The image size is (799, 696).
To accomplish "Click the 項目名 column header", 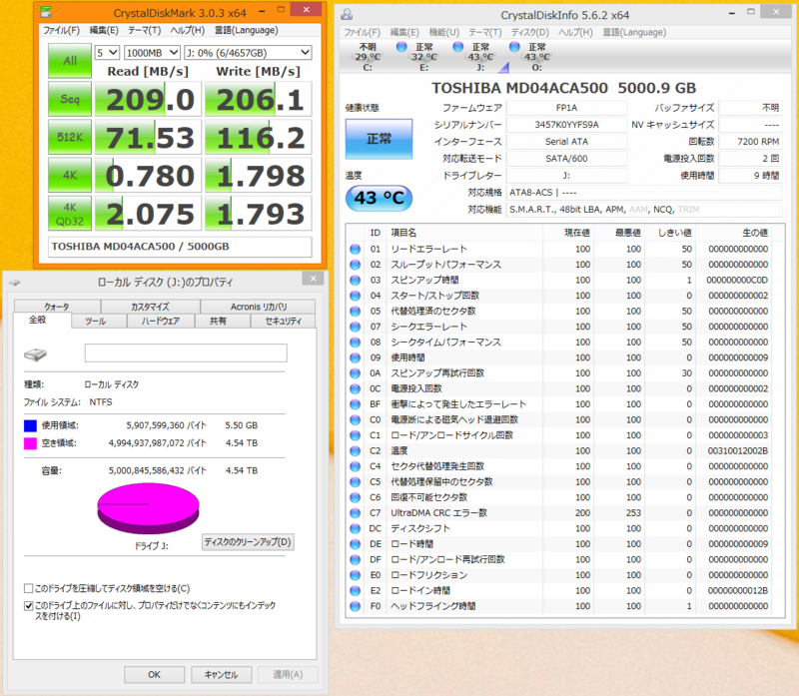I will pyautogui.click(x=464, y=233).
